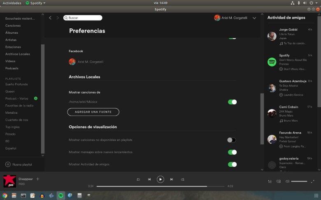Image resolution: width=321 pixels, height=200 pixels.
Task: Open Archivos Locales in the sidebar
Action: tap(18, 54)
